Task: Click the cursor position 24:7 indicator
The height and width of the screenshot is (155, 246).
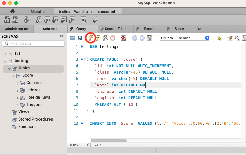Action: click(98, 145)
